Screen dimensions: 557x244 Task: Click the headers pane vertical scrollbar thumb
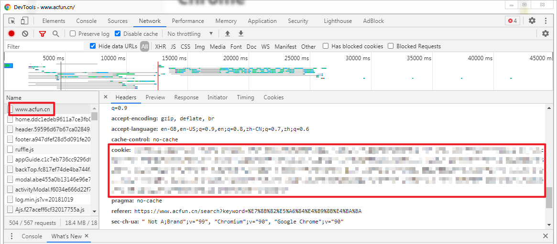click(x=549, y=199)
